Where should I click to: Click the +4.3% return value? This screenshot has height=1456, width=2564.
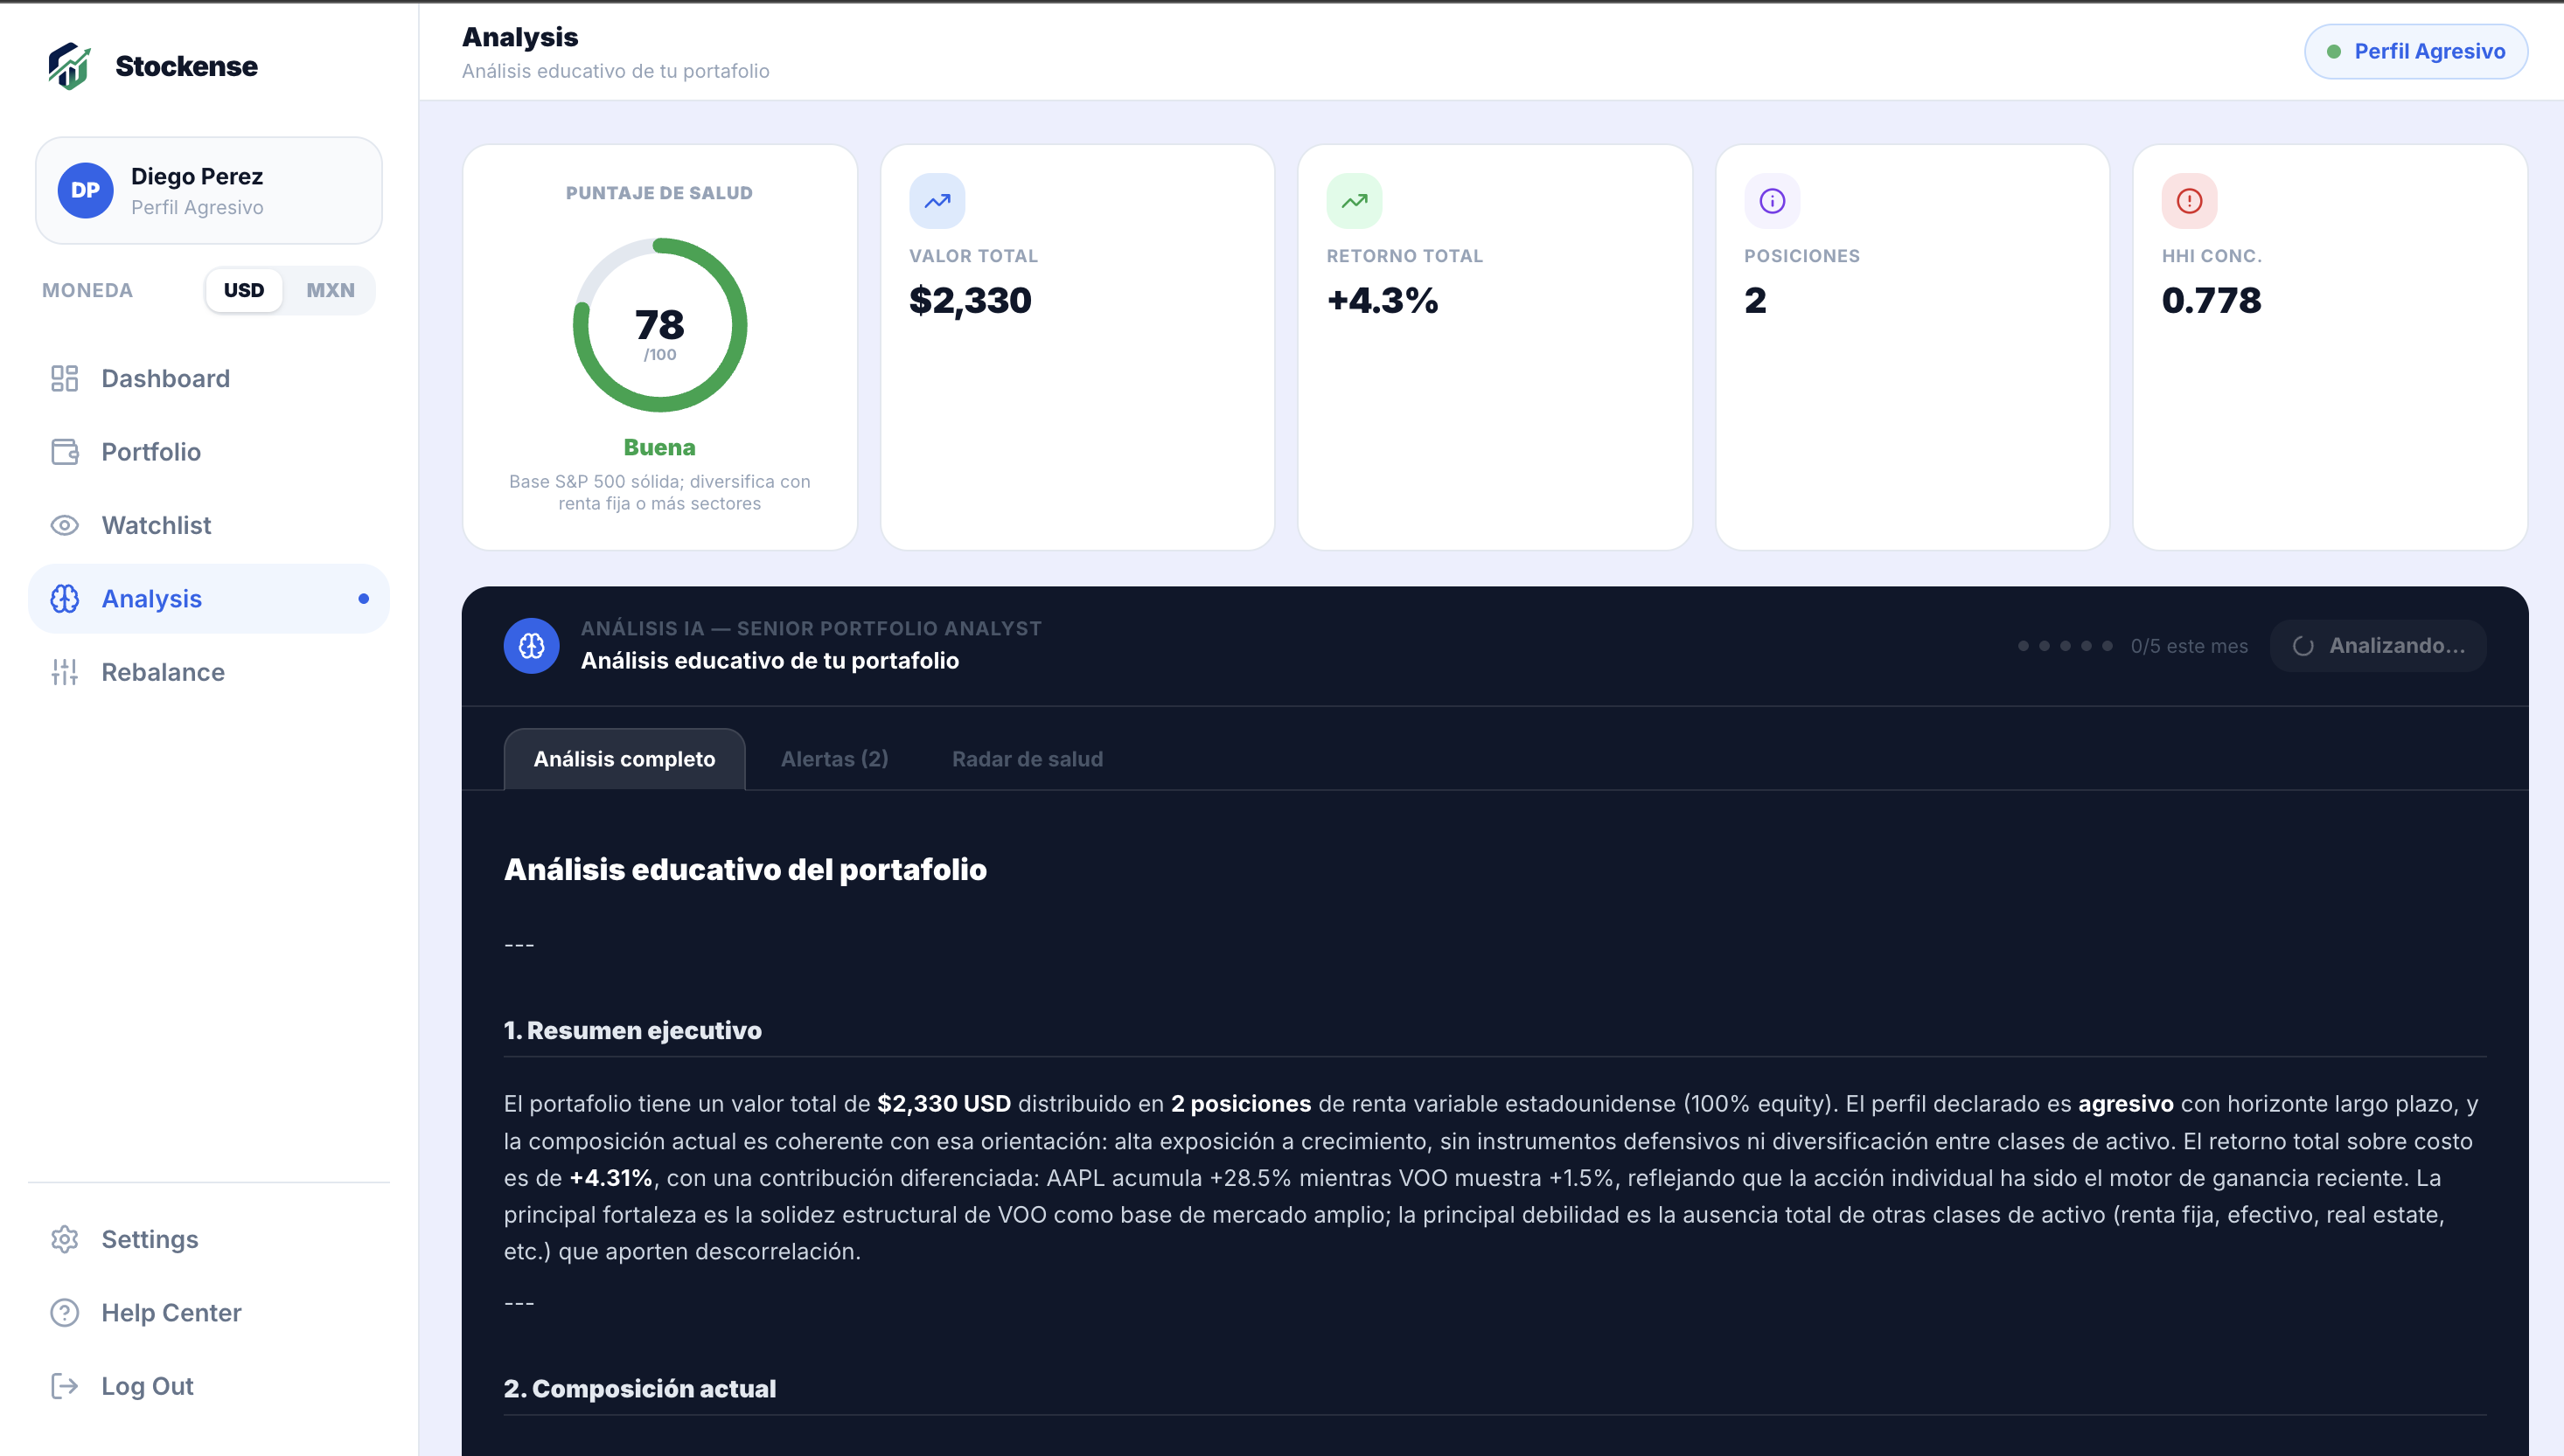1382,300
